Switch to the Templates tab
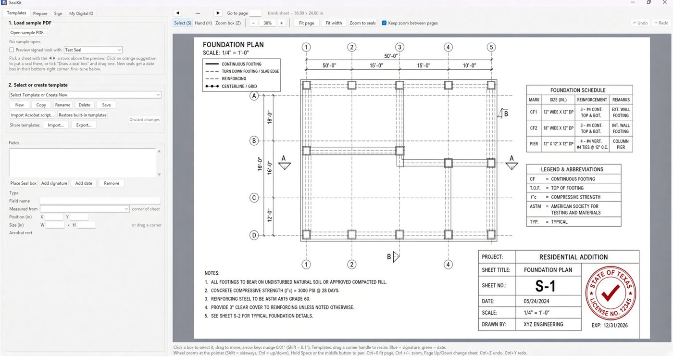Screen dimensions: 673x356 coord(17,13)
